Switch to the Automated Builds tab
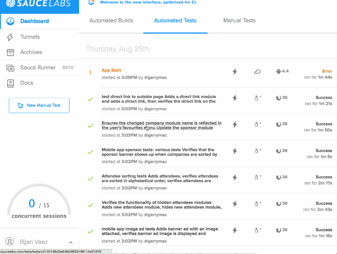This screenshot has width=337, height=254. pos(111,20)
